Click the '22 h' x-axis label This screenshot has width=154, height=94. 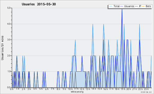click(x=140, y=89)
